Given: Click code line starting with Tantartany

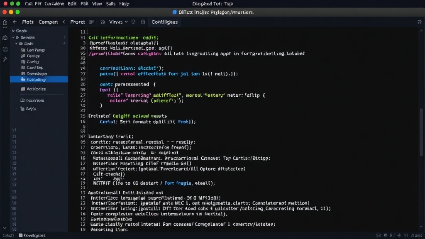Looking at the screenshot, I should click(110, 137).
